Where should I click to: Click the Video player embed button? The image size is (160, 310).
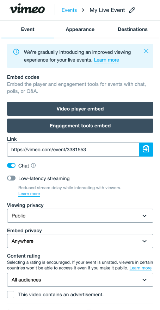80,109
